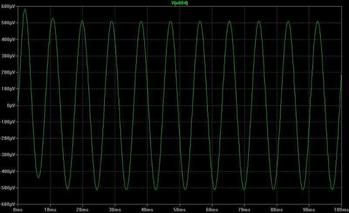Viewport: 349px width, 213px height.
Task: Click the V(n004) trace label
Action: [179, 3]
